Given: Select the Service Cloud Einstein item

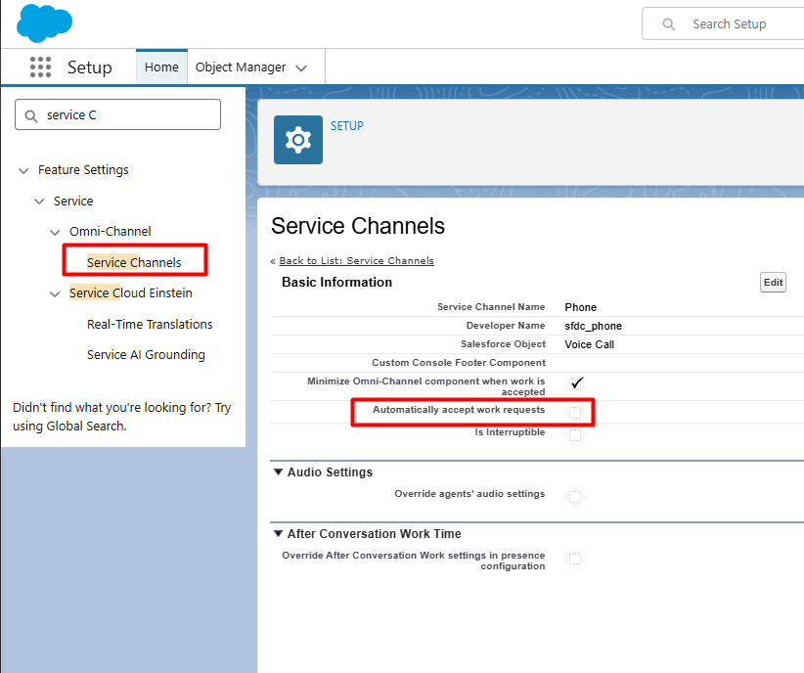Looking at the screenshot, I should [x=131, y=292].
